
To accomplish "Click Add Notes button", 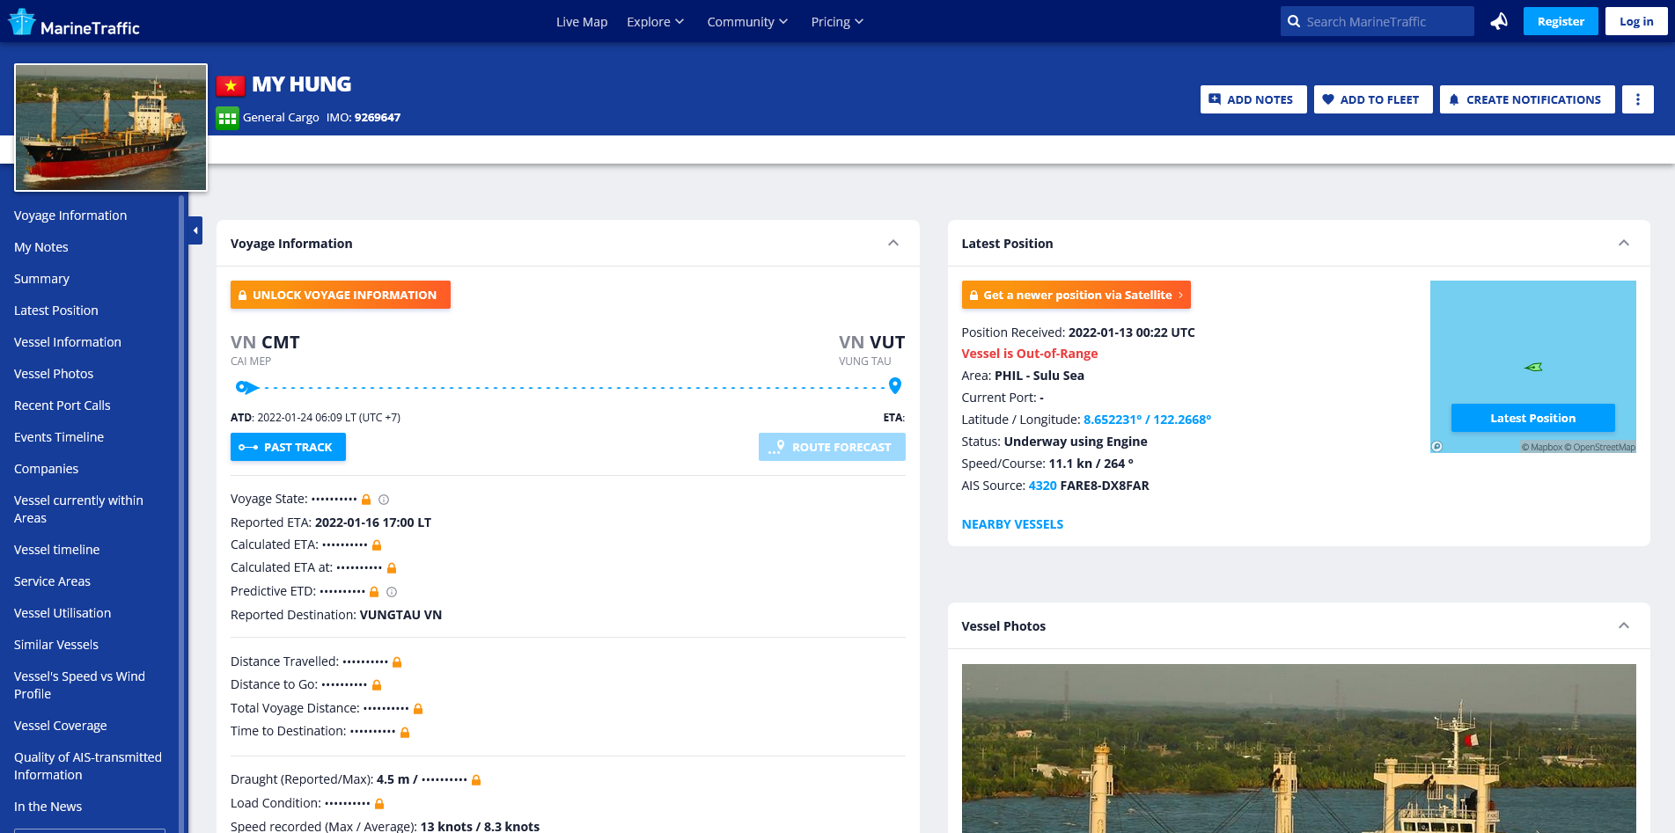I will (x=1253, y=99).
